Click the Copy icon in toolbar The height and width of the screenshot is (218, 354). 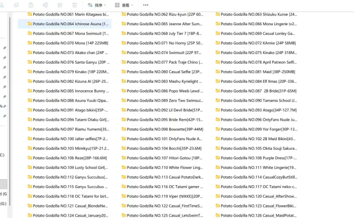pos(16,5)
